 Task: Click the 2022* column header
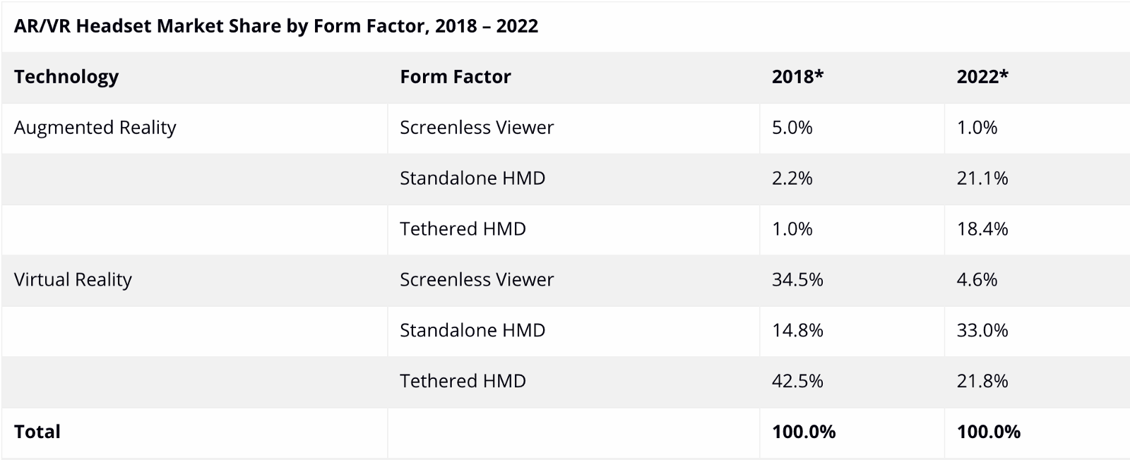(x=982, y=77)
